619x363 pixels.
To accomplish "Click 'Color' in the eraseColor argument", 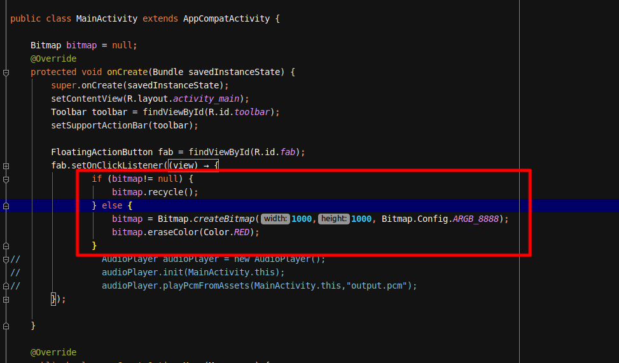I will click(216, 233).
